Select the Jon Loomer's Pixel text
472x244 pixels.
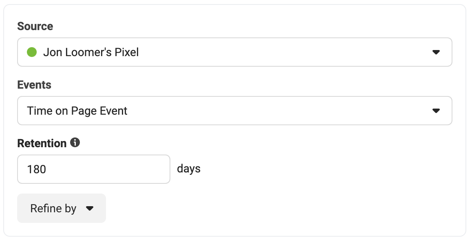[x=91, y=52]
